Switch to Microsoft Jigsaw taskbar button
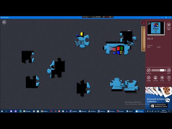 [139, 111]
